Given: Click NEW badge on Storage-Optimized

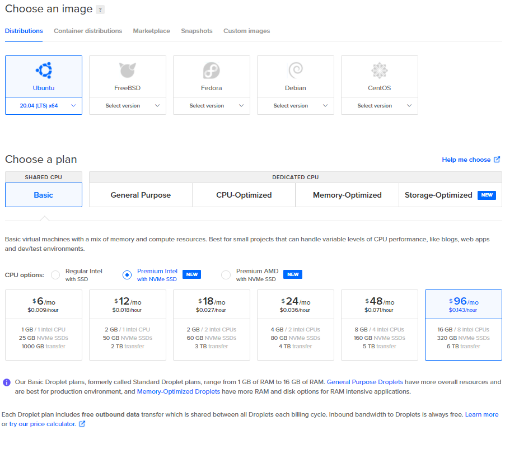Looking at the screenshot, I should pyautogui.click(x=487, y=195).
